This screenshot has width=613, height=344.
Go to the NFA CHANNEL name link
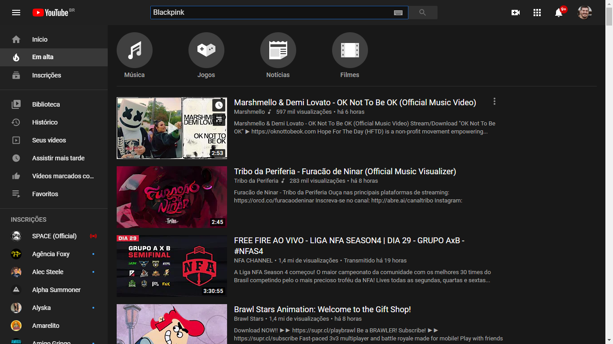[254, 261]
